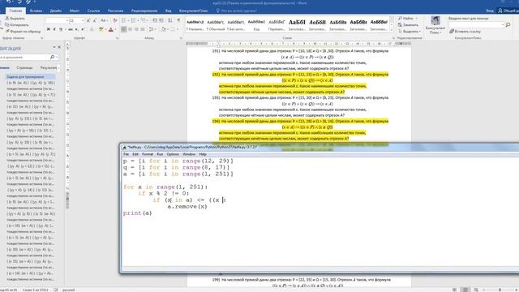Decrease font size in Word ribbon
This screenshot has height=292, width=519.
tap(94, 20)
